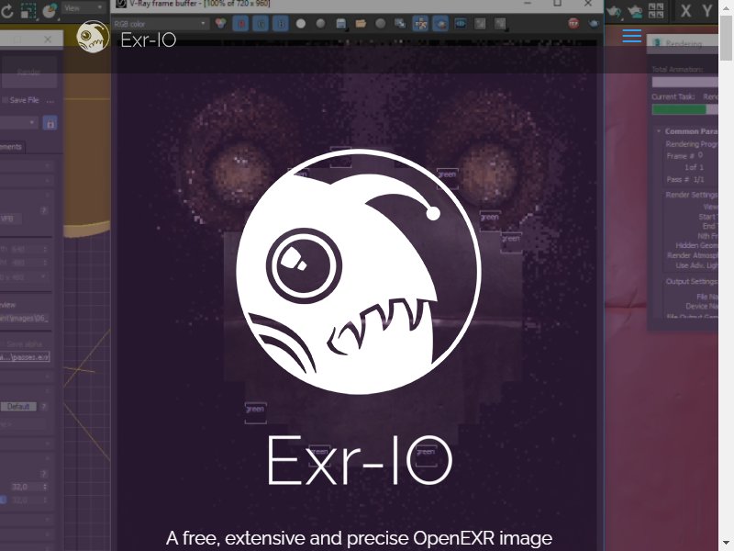Click the tagline 'A free, extensive and precise OpenEXR image'

click(x=359, y=538)
